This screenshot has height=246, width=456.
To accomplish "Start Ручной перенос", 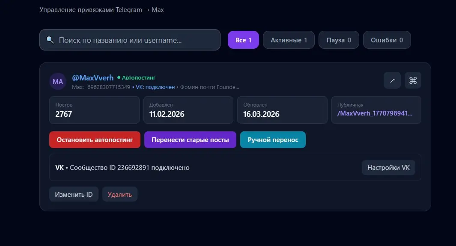I will (273, 140).
